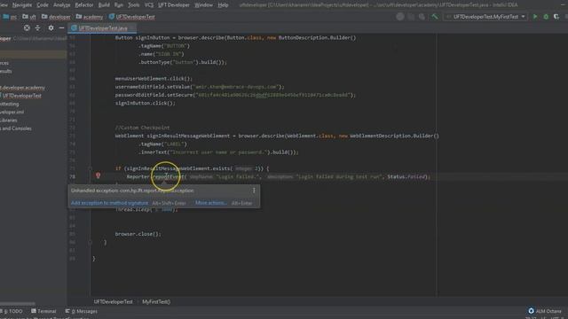Open the TODO tool window tab
Screen dimensions: 568x319
coord(12,311)
